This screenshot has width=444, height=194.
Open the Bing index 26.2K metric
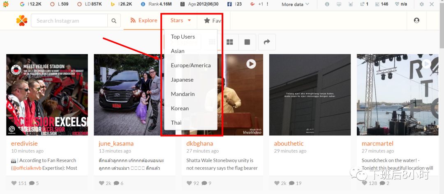point(121,4)
